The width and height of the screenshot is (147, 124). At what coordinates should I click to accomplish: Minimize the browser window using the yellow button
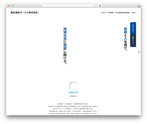tap(11, 6)
